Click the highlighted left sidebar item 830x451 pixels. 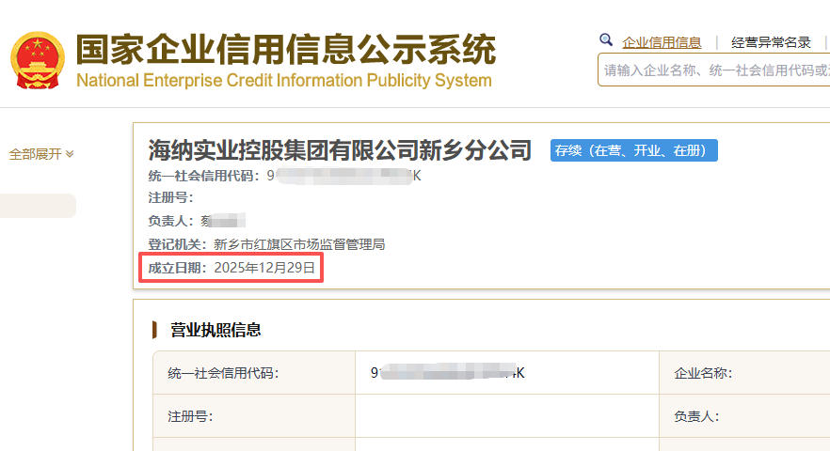(38, 206)
